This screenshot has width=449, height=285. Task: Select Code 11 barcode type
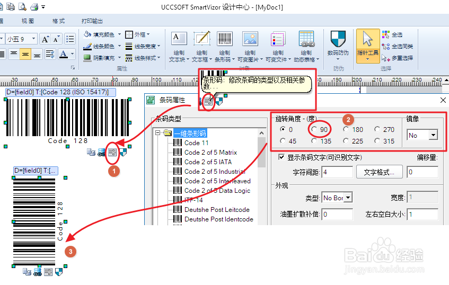(x=197, y=143)
